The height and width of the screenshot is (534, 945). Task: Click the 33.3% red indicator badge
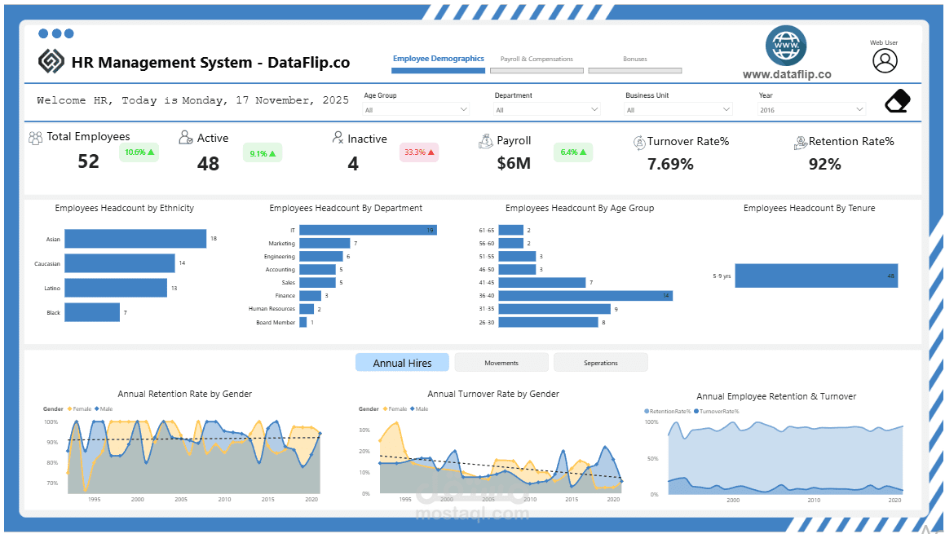(419, 152)
